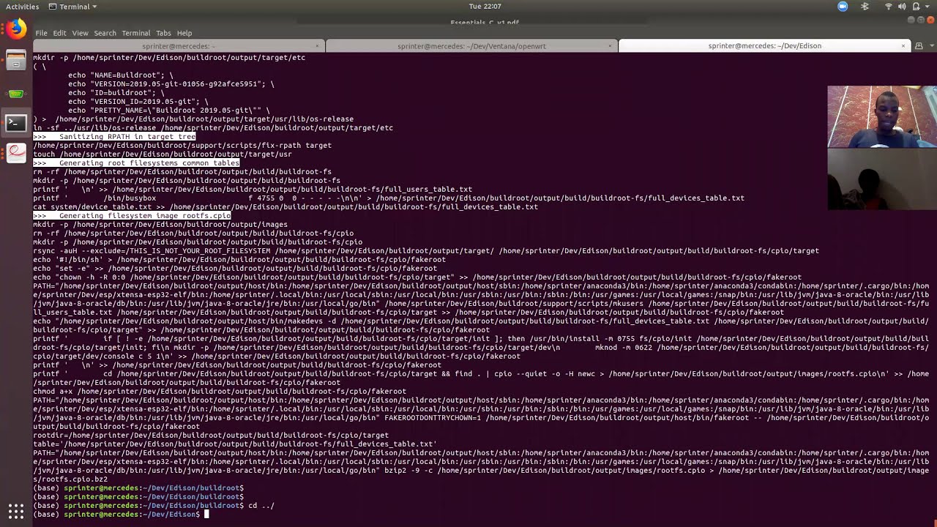Click the echo '#!/bin/sh' line
937x527 pixels.
pyautogui.click(x=239, y=260)
